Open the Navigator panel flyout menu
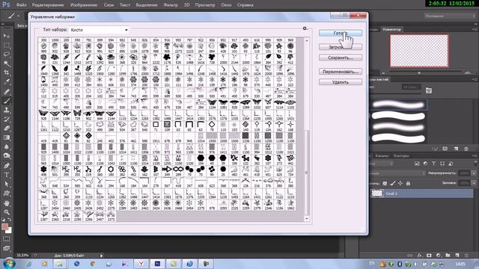 click(475, 29)
